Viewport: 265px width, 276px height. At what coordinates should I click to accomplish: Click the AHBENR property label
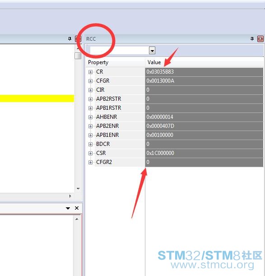click(107, 117)
